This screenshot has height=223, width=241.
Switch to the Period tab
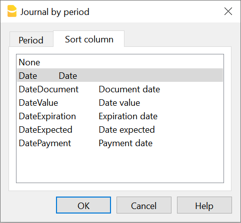tap(31, 39)
